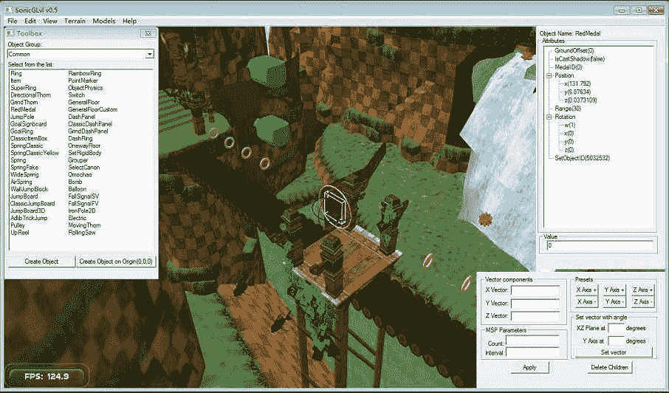Select Balloon in object list
The width and height of the screenshot is (669, 393).
pyautogui.click(x=78, y=189)
